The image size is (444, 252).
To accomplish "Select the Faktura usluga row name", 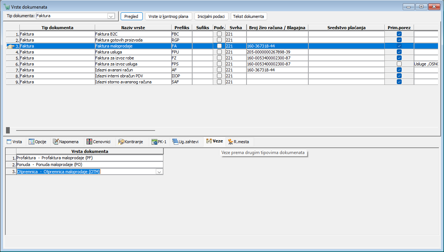I will tap(133, 52).
